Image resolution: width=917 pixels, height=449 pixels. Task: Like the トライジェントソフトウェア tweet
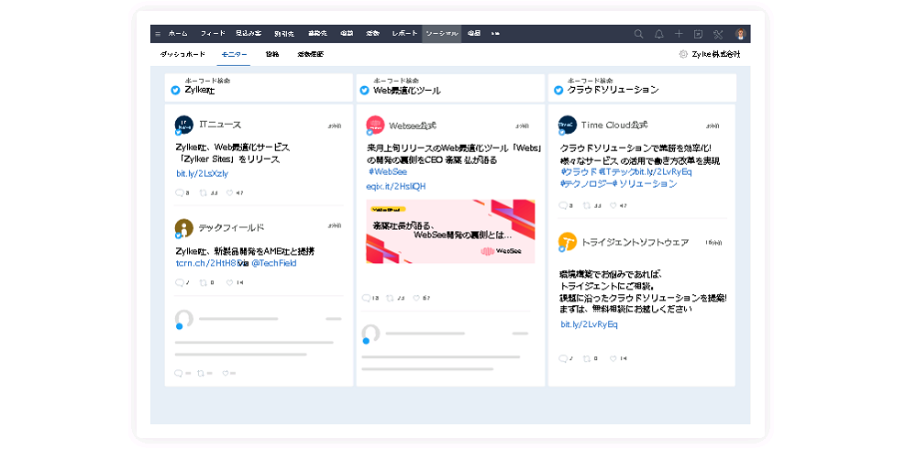tap(613, 358)
